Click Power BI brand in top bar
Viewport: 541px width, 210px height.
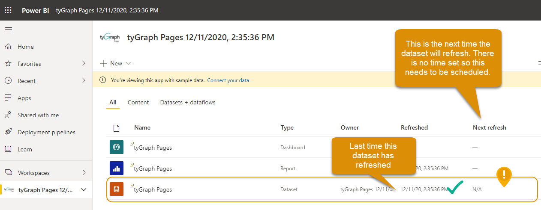[x=35, y=10]
